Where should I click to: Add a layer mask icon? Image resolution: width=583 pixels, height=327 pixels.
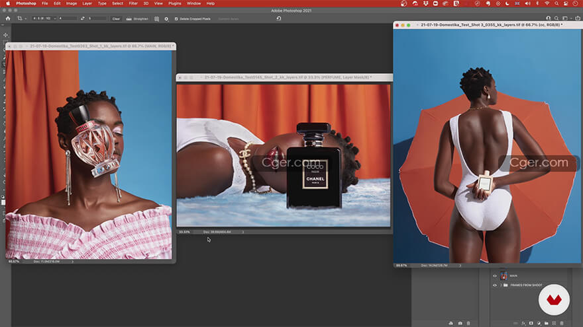531,323
